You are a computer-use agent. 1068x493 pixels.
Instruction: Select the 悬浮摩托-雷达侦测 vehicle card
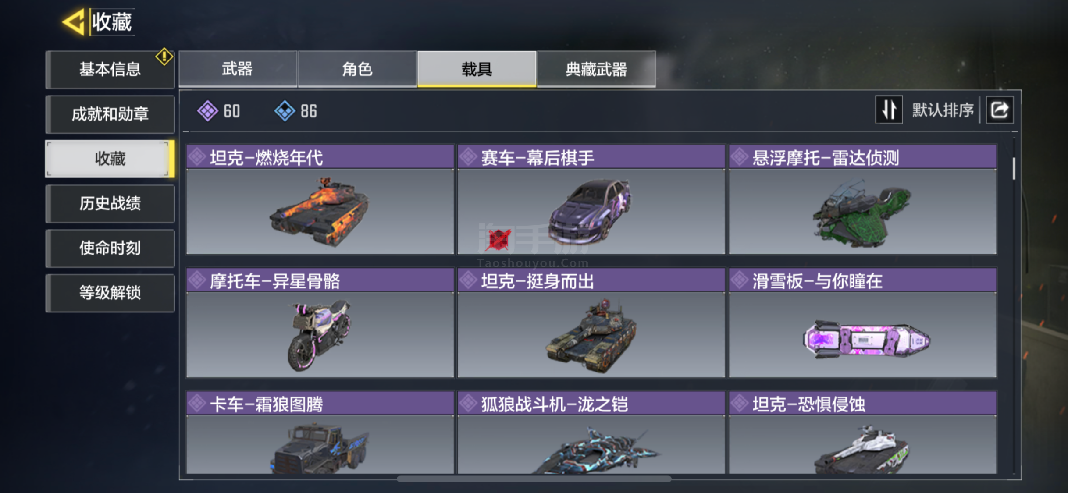pos(862,199)
